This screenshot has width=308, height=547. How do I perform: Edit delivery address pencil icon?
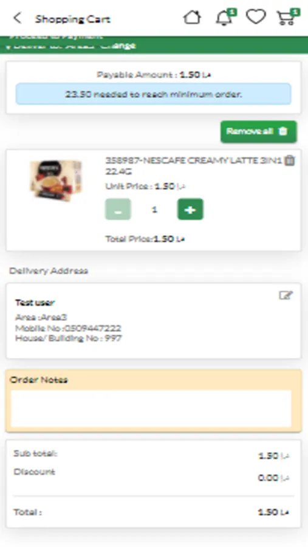coord(286,295)
